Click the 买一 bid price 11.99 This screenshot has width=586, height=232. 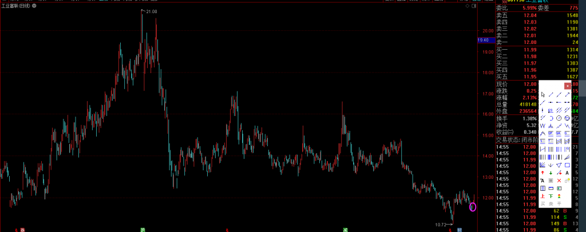pos(530,50)
